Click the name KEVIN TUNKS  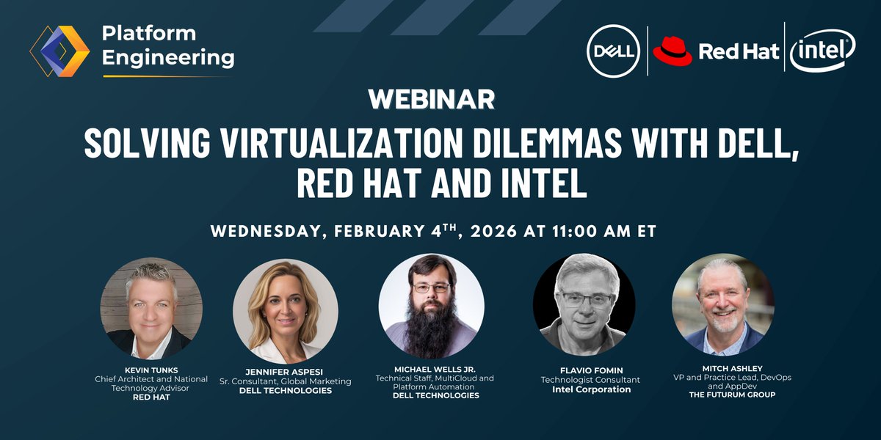pyautogui.click(x=151, y=370)
